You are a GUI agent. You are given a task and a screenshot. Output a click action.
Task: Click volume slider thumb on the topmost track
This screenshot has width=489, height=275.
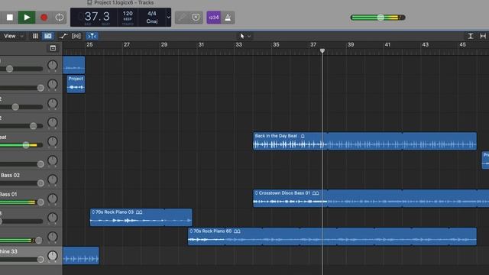pos(10,69)
